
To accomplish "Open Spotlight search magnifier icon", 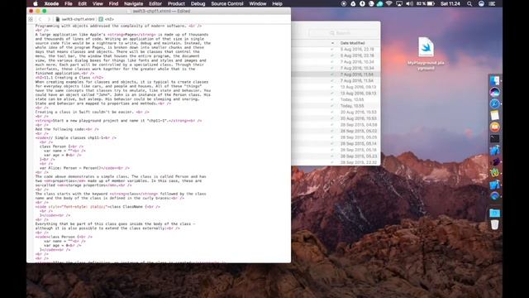I will tap(469, 3).
